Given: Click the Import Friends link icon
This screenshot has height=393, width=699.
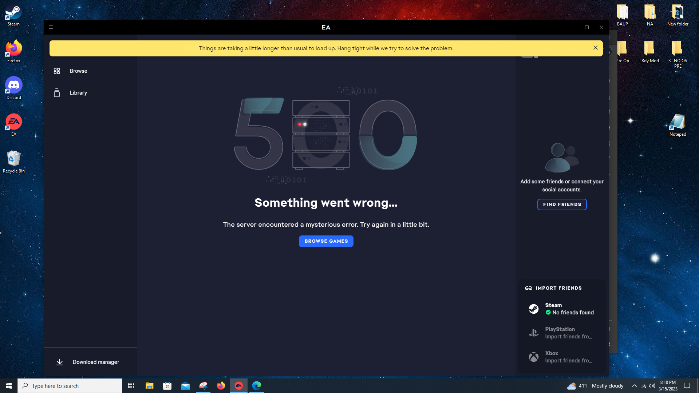Looking at the screenshot, I should [x=528, y=288].
